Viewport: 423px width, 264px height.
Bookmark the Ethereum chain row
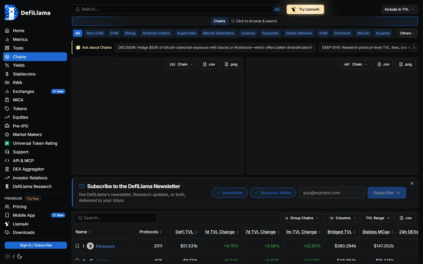(77, 246)
